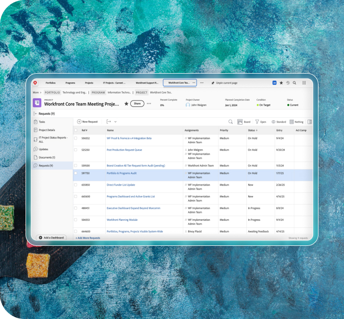Switch to Board view
Viewport: 344px width, 319px height.
tap(244, 122)
